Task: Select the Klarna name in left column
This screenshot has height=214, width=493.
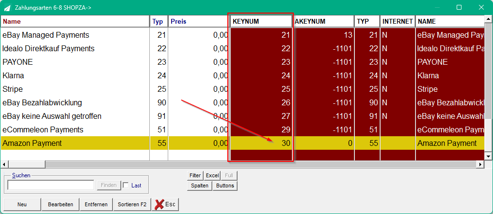Action: coord(13,75)
